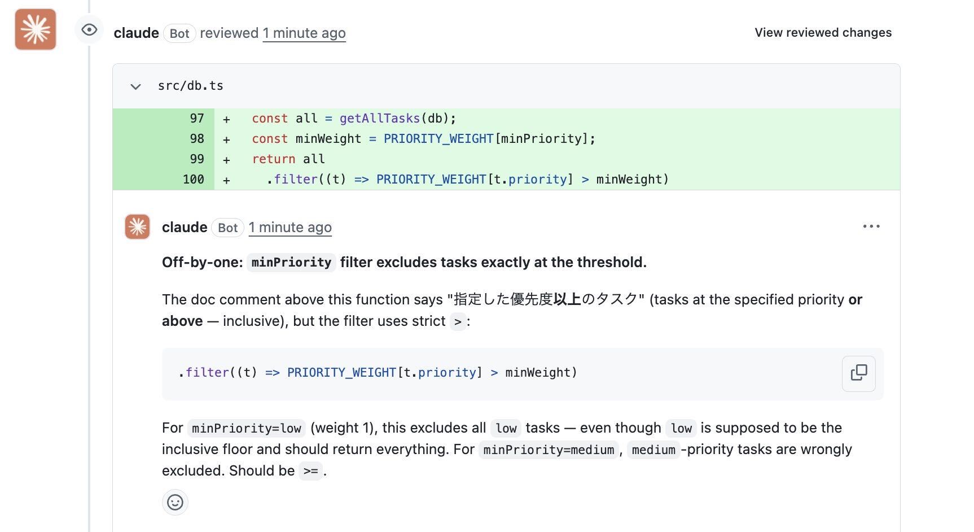Click the small claude avatar on the comment

(137, 227)
